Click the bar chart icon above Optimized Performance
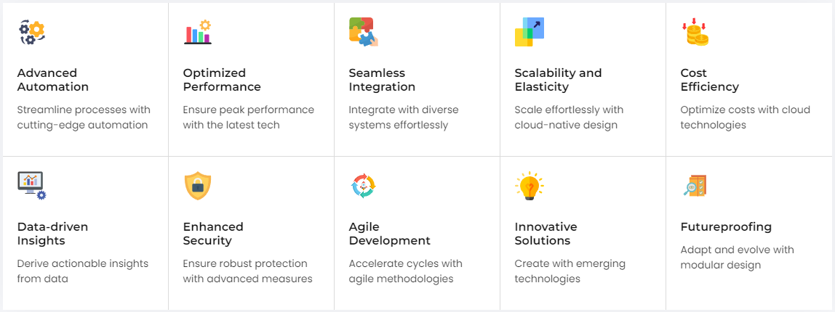The width and height of the screenshot is (835, 312). (197, 33)
